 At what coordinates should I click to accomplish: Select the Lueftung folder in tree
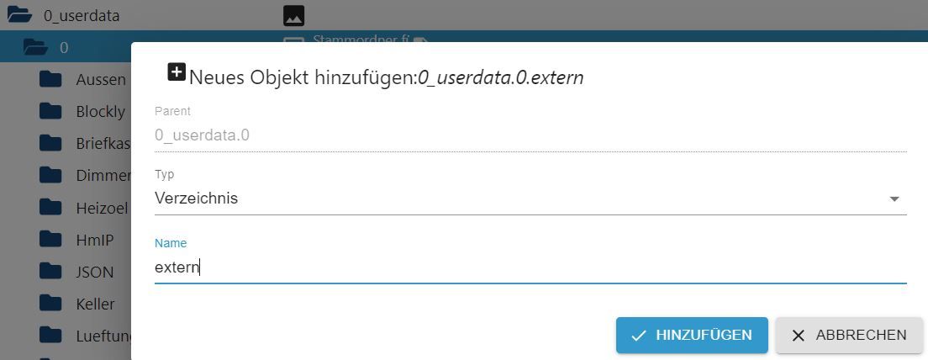[x=103, y=336]
